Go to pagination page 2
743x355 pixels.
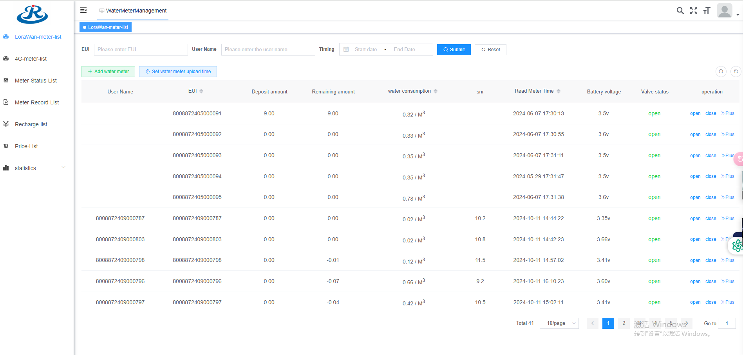tap(624, 323)
